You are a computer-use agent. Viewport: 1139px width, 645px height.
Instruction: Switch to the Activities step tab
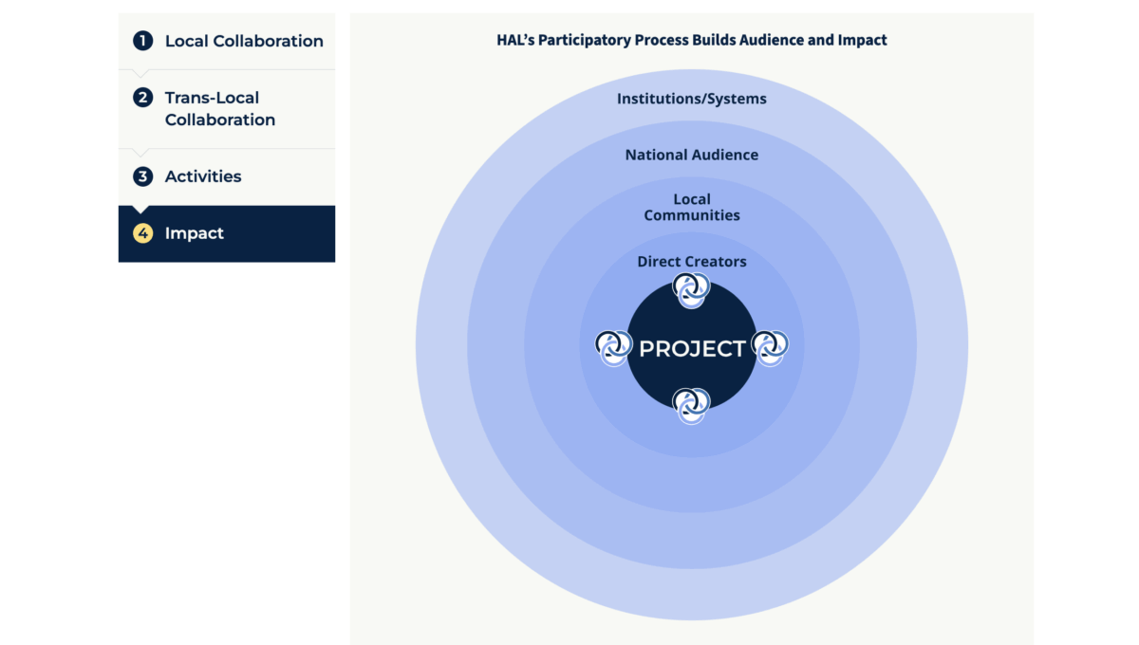coord(227,176)
